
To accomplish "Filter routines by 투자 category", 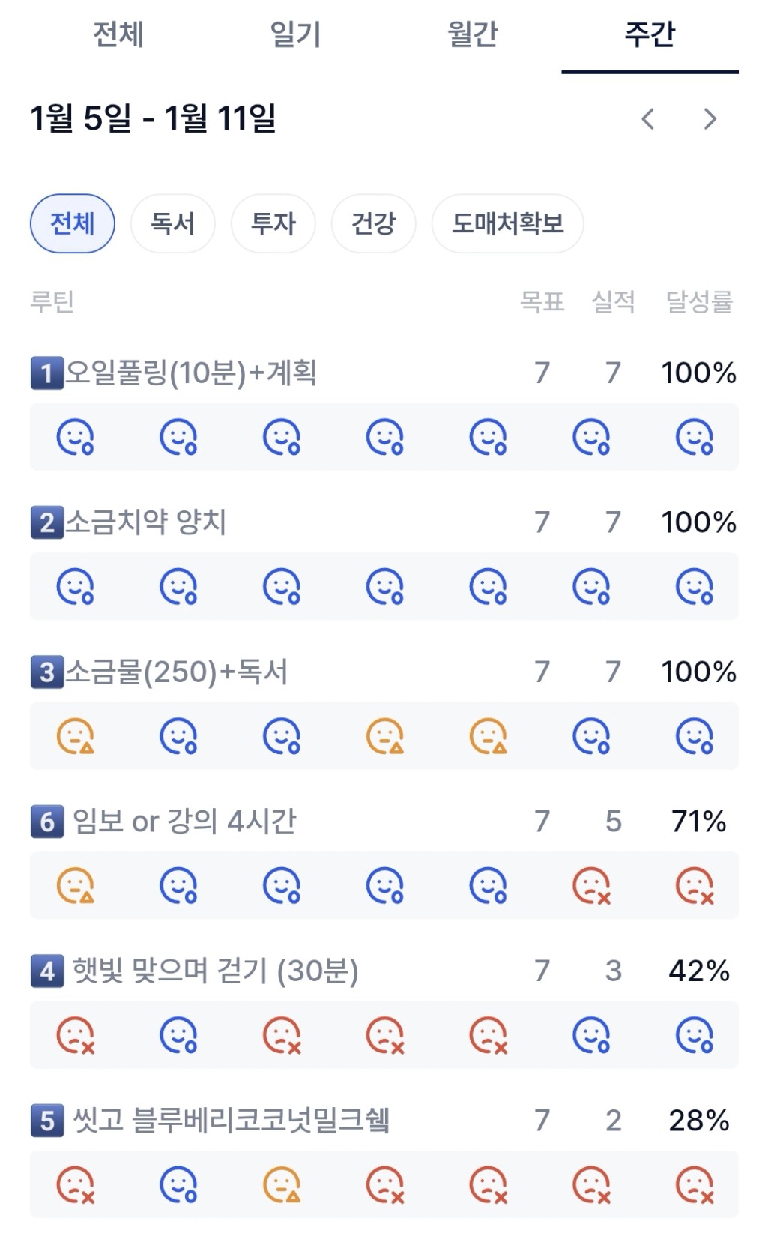I will [273, 223].
